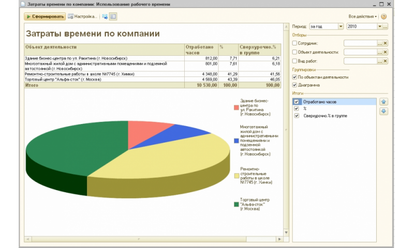
Task: Enable the Вид работ filter checkbox
Action: pyautogui.click(x=295, y=61)
